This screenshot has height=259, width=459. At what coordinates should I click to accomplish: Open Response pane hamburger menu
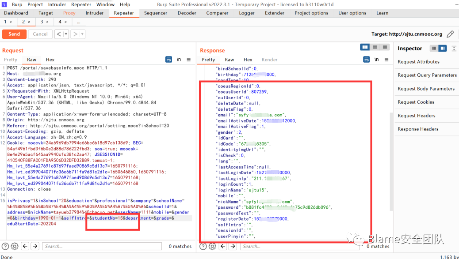click(x=386, y=60)
